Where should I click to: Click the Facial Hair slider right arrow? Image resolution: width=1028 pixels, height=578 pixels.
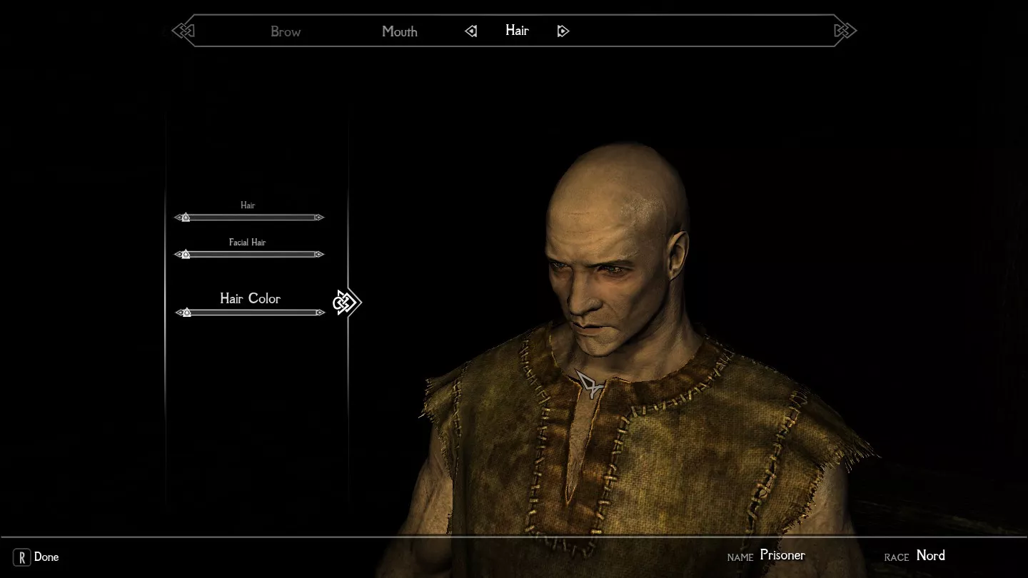tap(320, 254)
